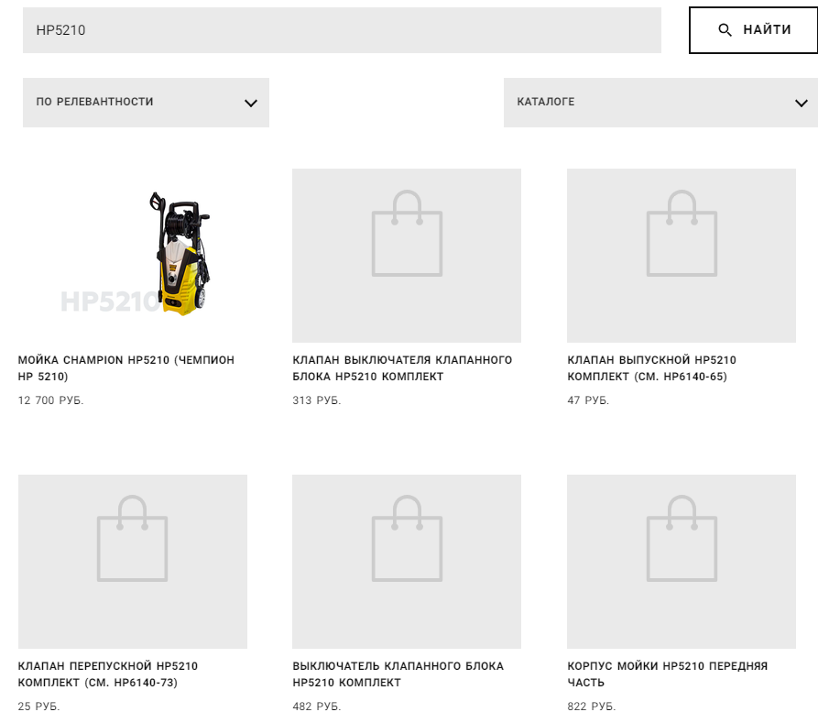Click the НАЙТИ search button

point(753,30)
